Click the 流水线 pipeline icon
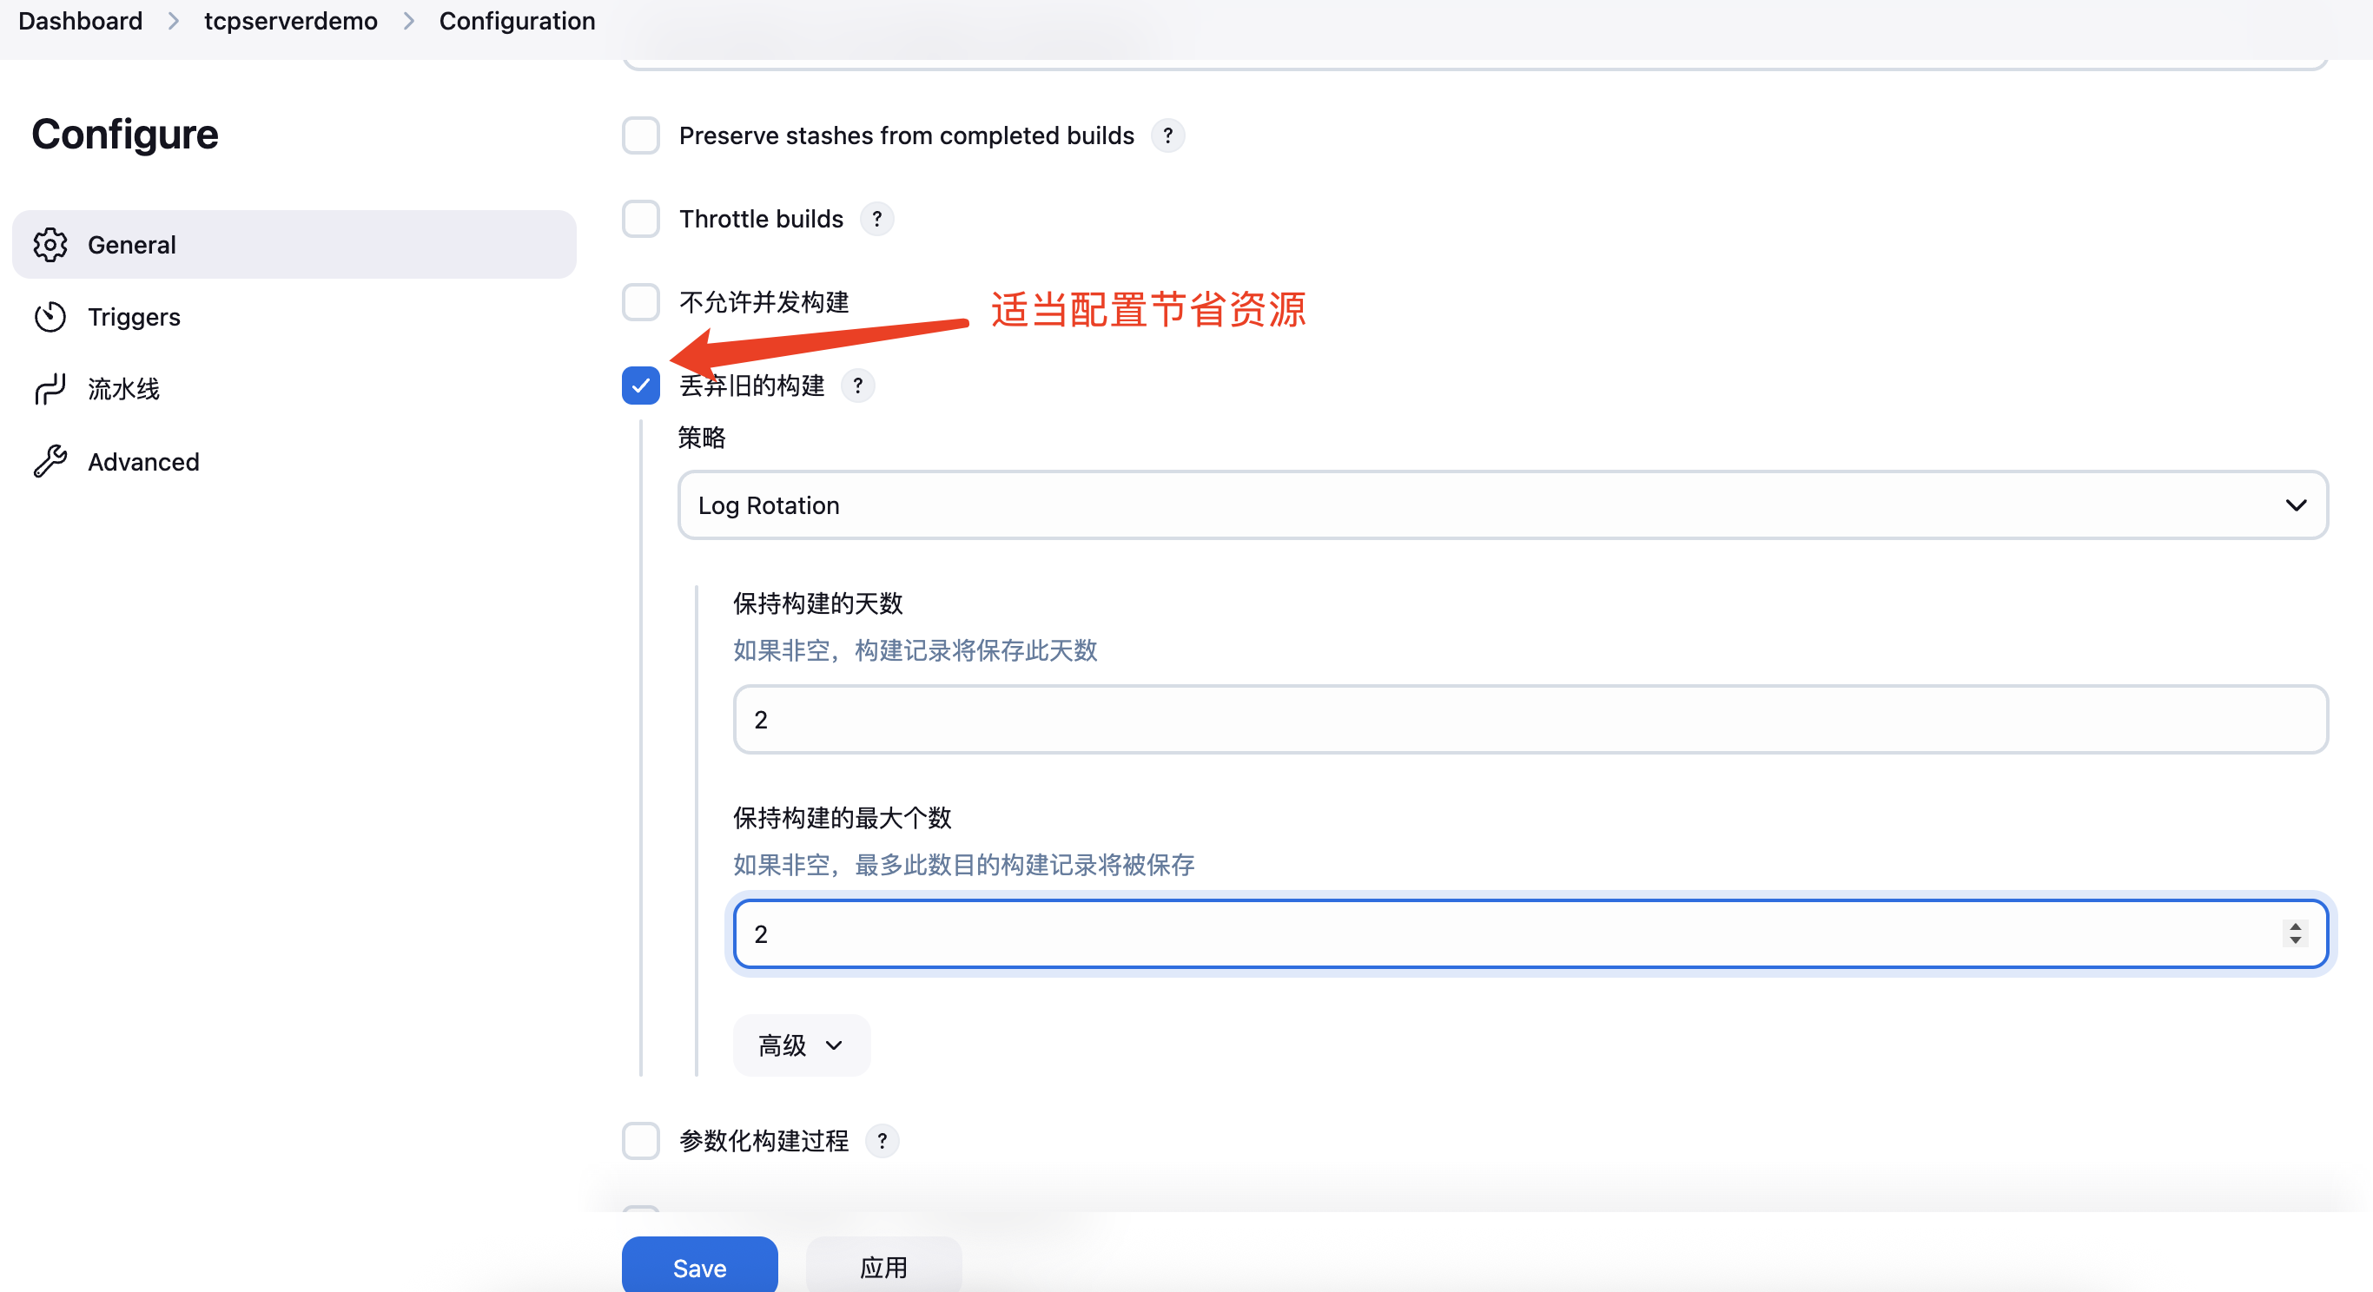 [50, 389]
